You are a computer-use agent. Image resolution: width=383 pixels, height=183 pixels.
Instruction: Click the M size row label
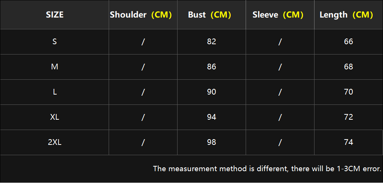pos(55,67)
